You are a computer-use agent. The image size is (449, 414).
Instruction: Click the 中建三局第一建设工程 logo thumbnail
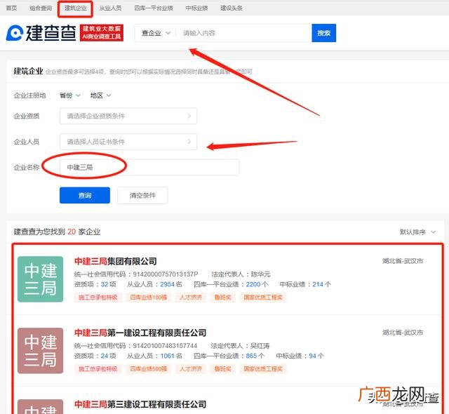[41, 351]
